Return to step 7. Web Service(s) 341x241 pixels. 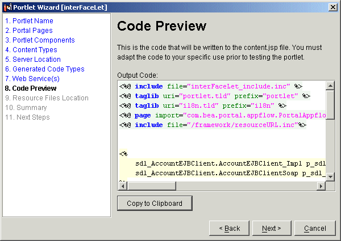pos(32,78)
